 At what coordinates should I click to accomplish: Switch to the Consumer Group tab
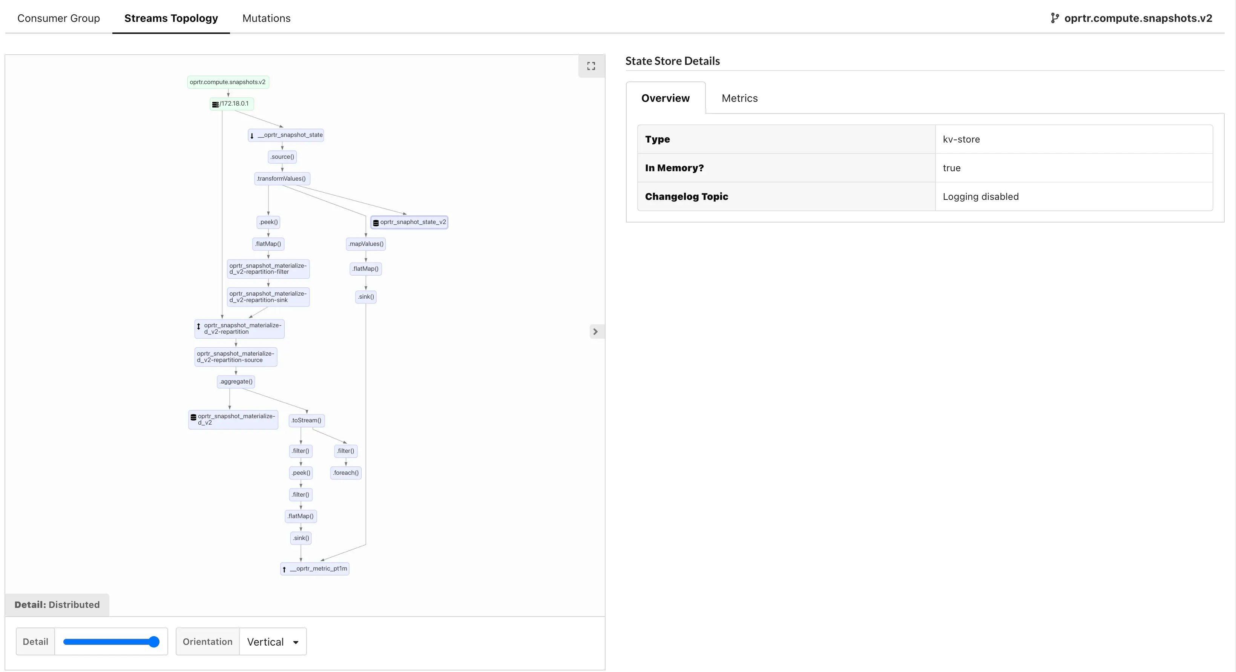click(58, 18)
